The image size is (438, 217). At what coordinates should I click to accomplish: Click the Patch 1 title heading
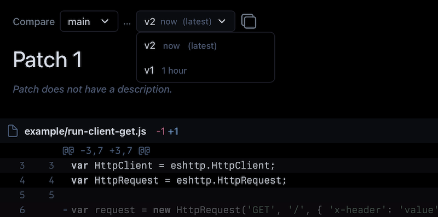[x=48, y=59]
